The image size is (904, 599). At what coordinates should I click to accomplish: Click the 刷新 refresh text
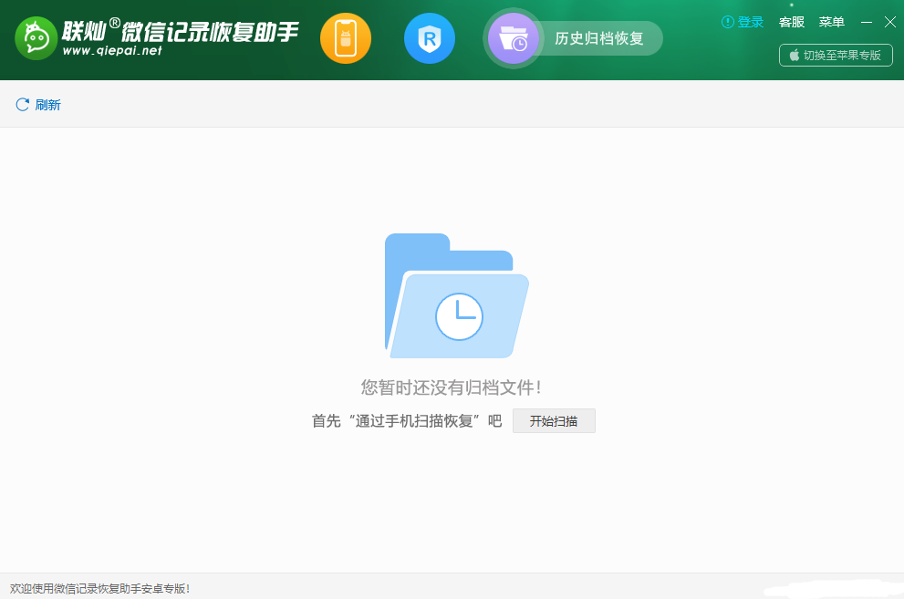coord(47,105)
